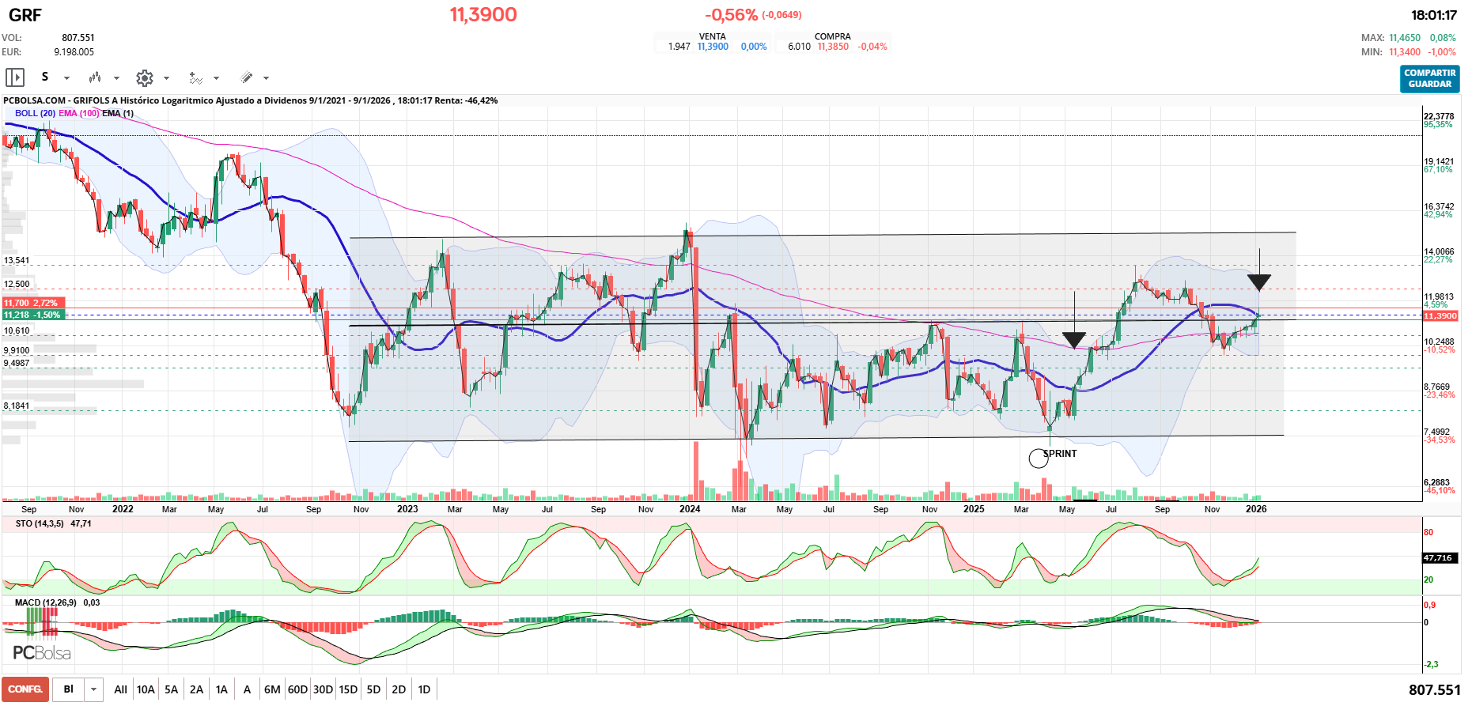This screenshot has width=1472, height=706.
Task: Click the PCBolsa logo watermark
Action: point(42,653)
